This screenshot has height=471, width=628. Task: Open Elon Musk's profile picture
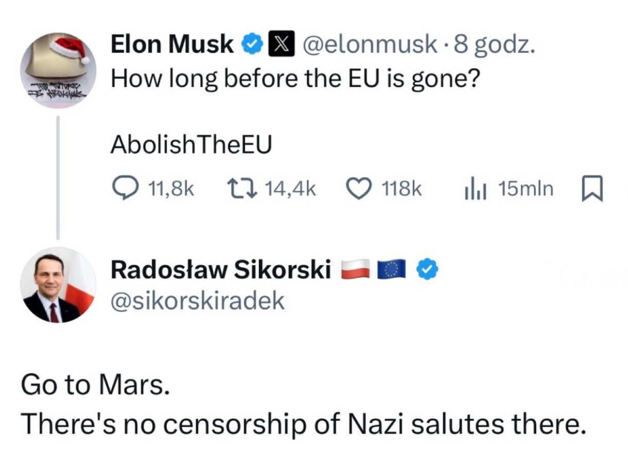pyautogui.click(x=58, y=70)
